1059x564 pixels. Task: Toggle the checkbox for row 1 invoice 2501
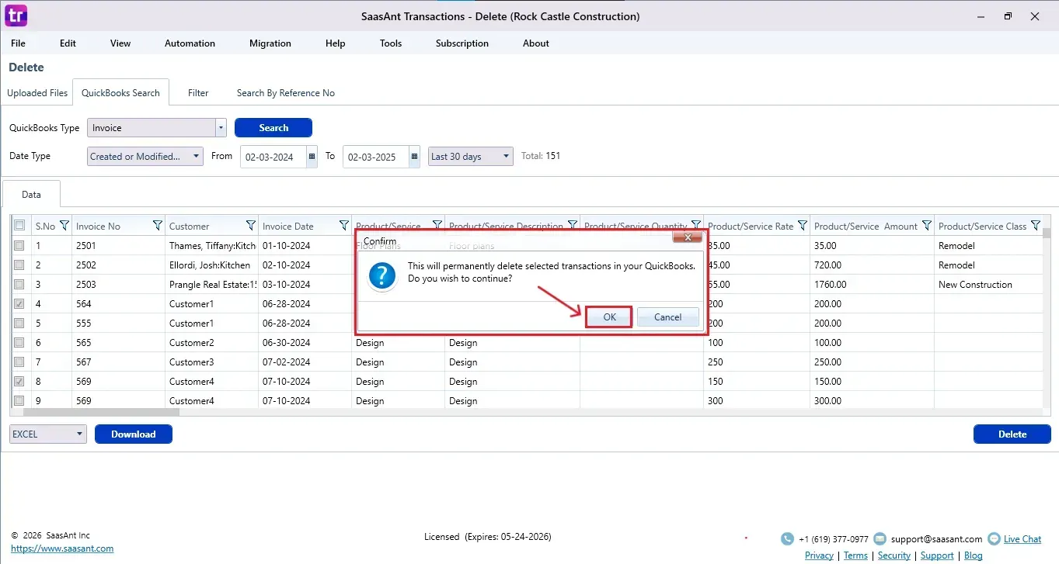point(19,245)
